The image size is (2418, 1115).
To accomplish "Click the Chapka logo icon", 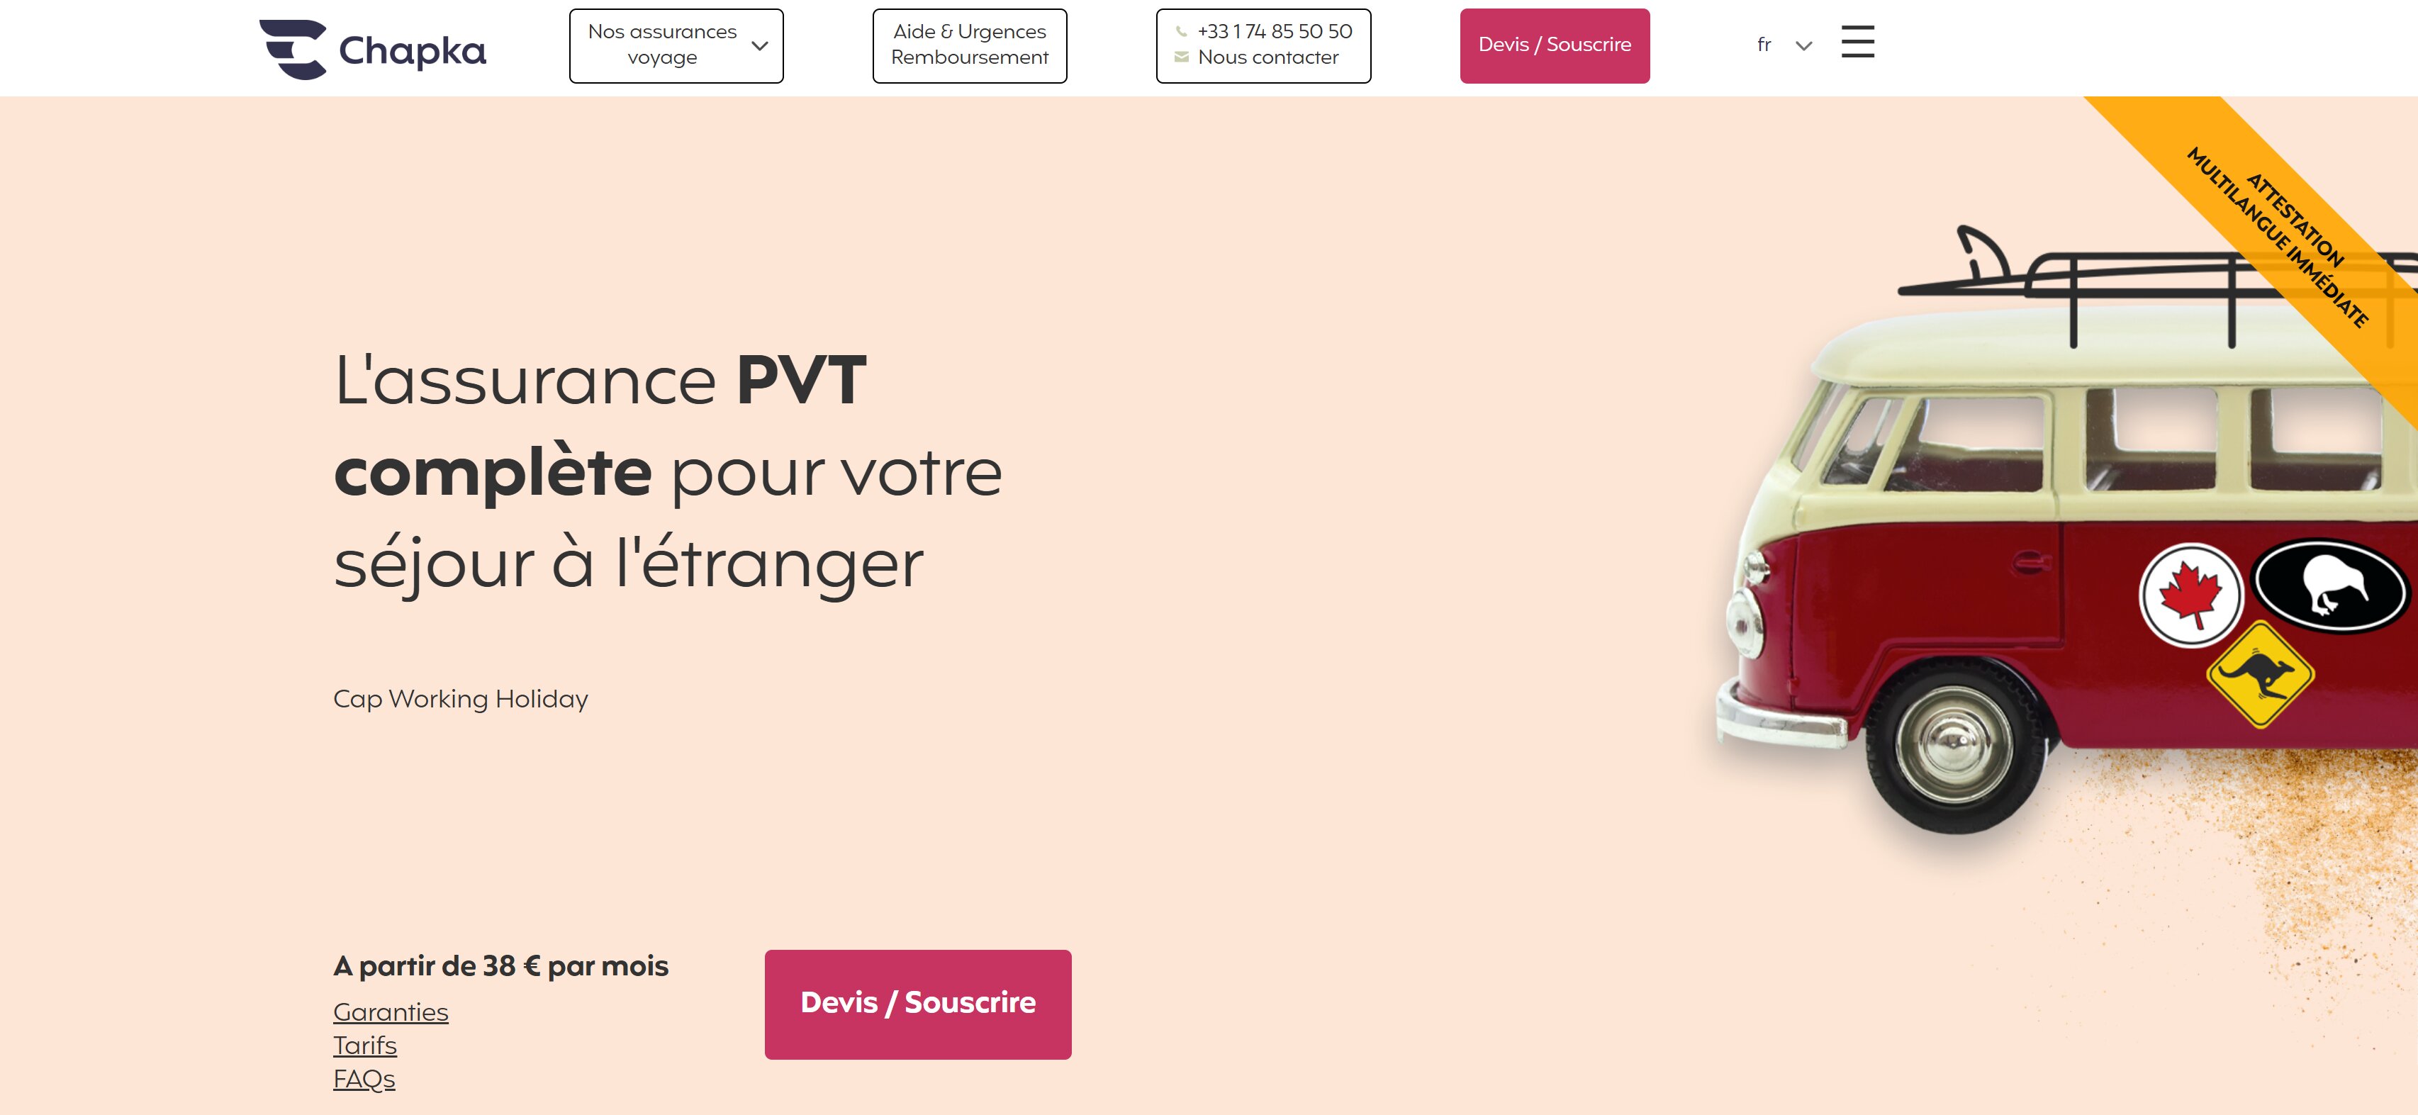I will point(293,50).
